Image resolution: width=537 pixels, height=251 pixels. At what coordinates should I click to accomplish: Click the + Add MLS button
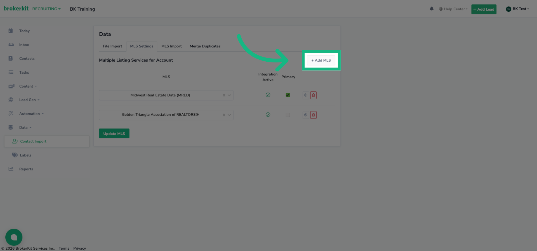321,60
